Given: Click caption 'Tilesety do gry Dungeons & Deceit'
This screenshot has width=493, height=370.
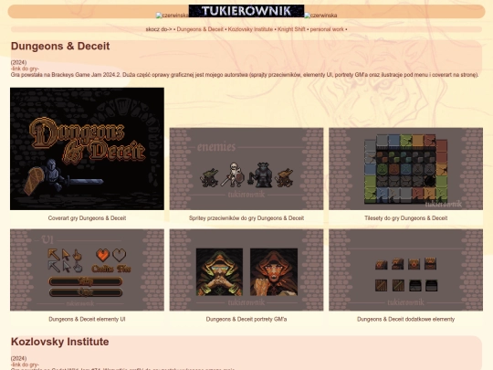Looking at the screenshot, I should coord(406,218).
